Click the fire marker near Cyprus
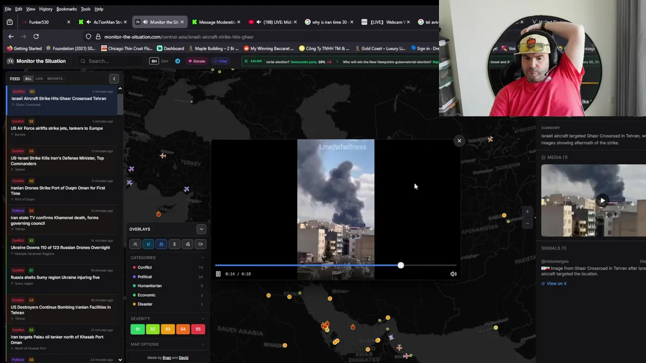This screenshot has height=363, width=646. point(158,214)
